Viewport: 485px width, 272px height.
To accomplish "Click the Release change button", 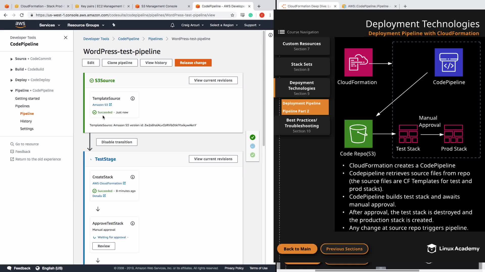I will (193, 63).
